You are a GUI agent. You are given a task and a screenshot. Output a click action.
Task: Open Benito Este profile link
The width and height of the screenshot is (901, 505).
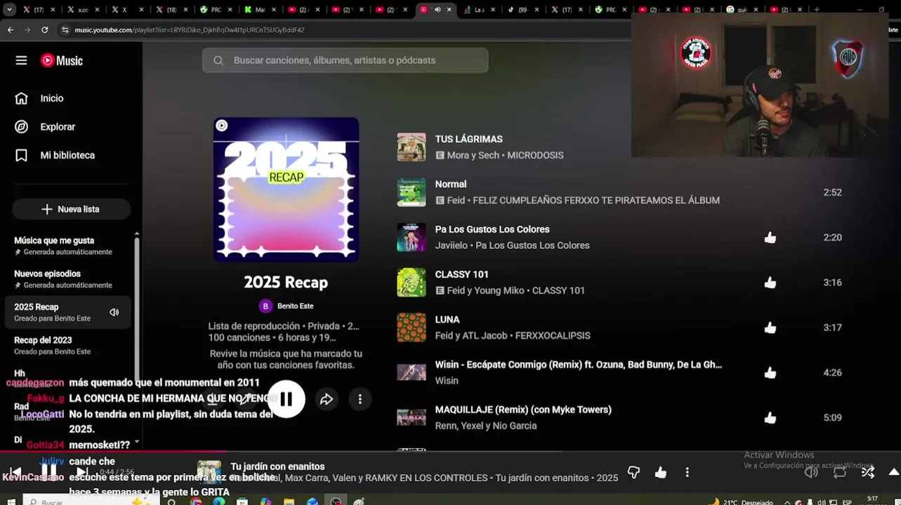pos(287,306)
